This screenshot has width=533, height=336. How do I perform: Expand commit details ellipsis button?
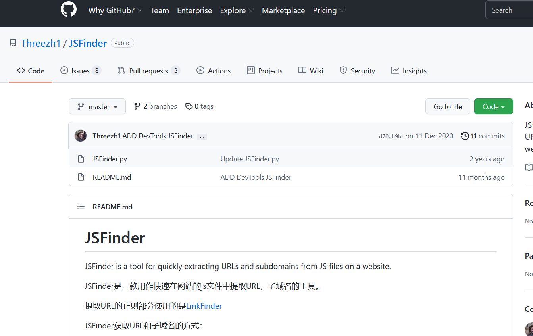202,136
